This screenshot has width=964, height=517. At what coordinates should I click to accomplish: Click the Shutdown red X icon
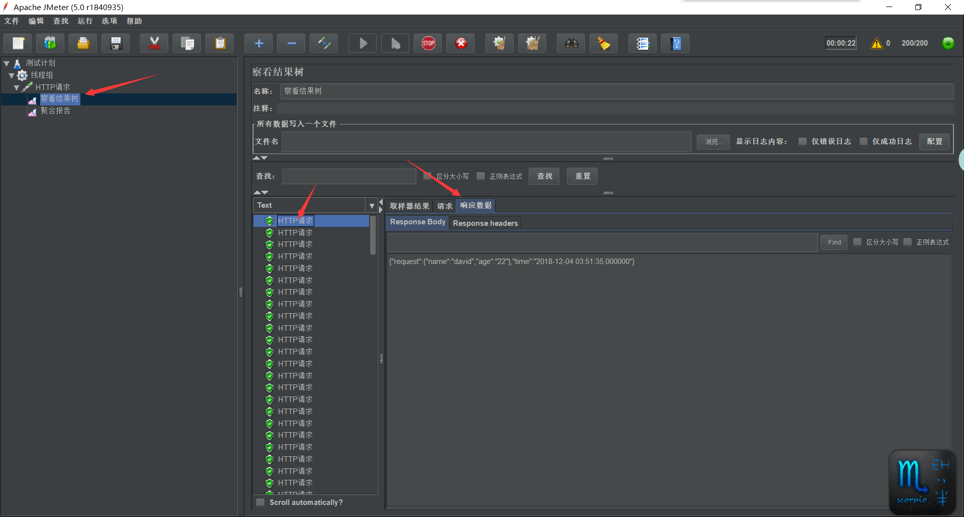[461, 43]
